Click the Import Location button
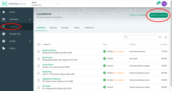Image resolution: width=172 pixels, height=91 pixels. pos(158,15)
